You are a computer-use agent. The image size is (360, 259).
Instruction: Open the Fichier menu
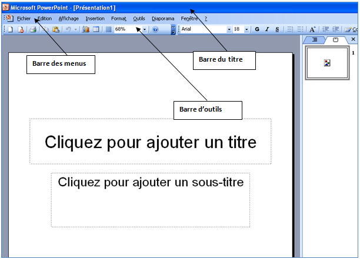pos(24,19)
